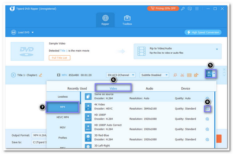Expand the Load DVD dropdown arrow
The image size is (233, 154).
33,32
